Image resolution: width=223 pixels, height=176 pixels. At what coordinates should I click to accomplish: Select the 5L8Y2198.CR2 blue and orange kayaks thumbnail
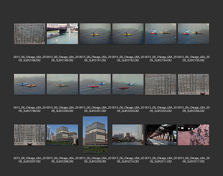(30, 84)
